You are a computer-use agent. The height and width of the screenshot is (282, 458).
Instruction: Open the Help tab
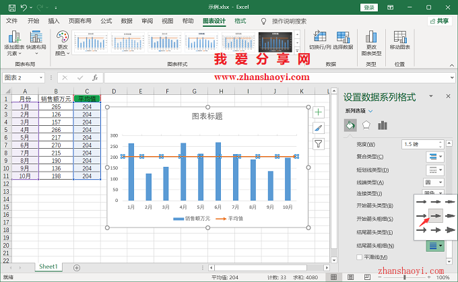pyautogui.click(x=188, y=21)
